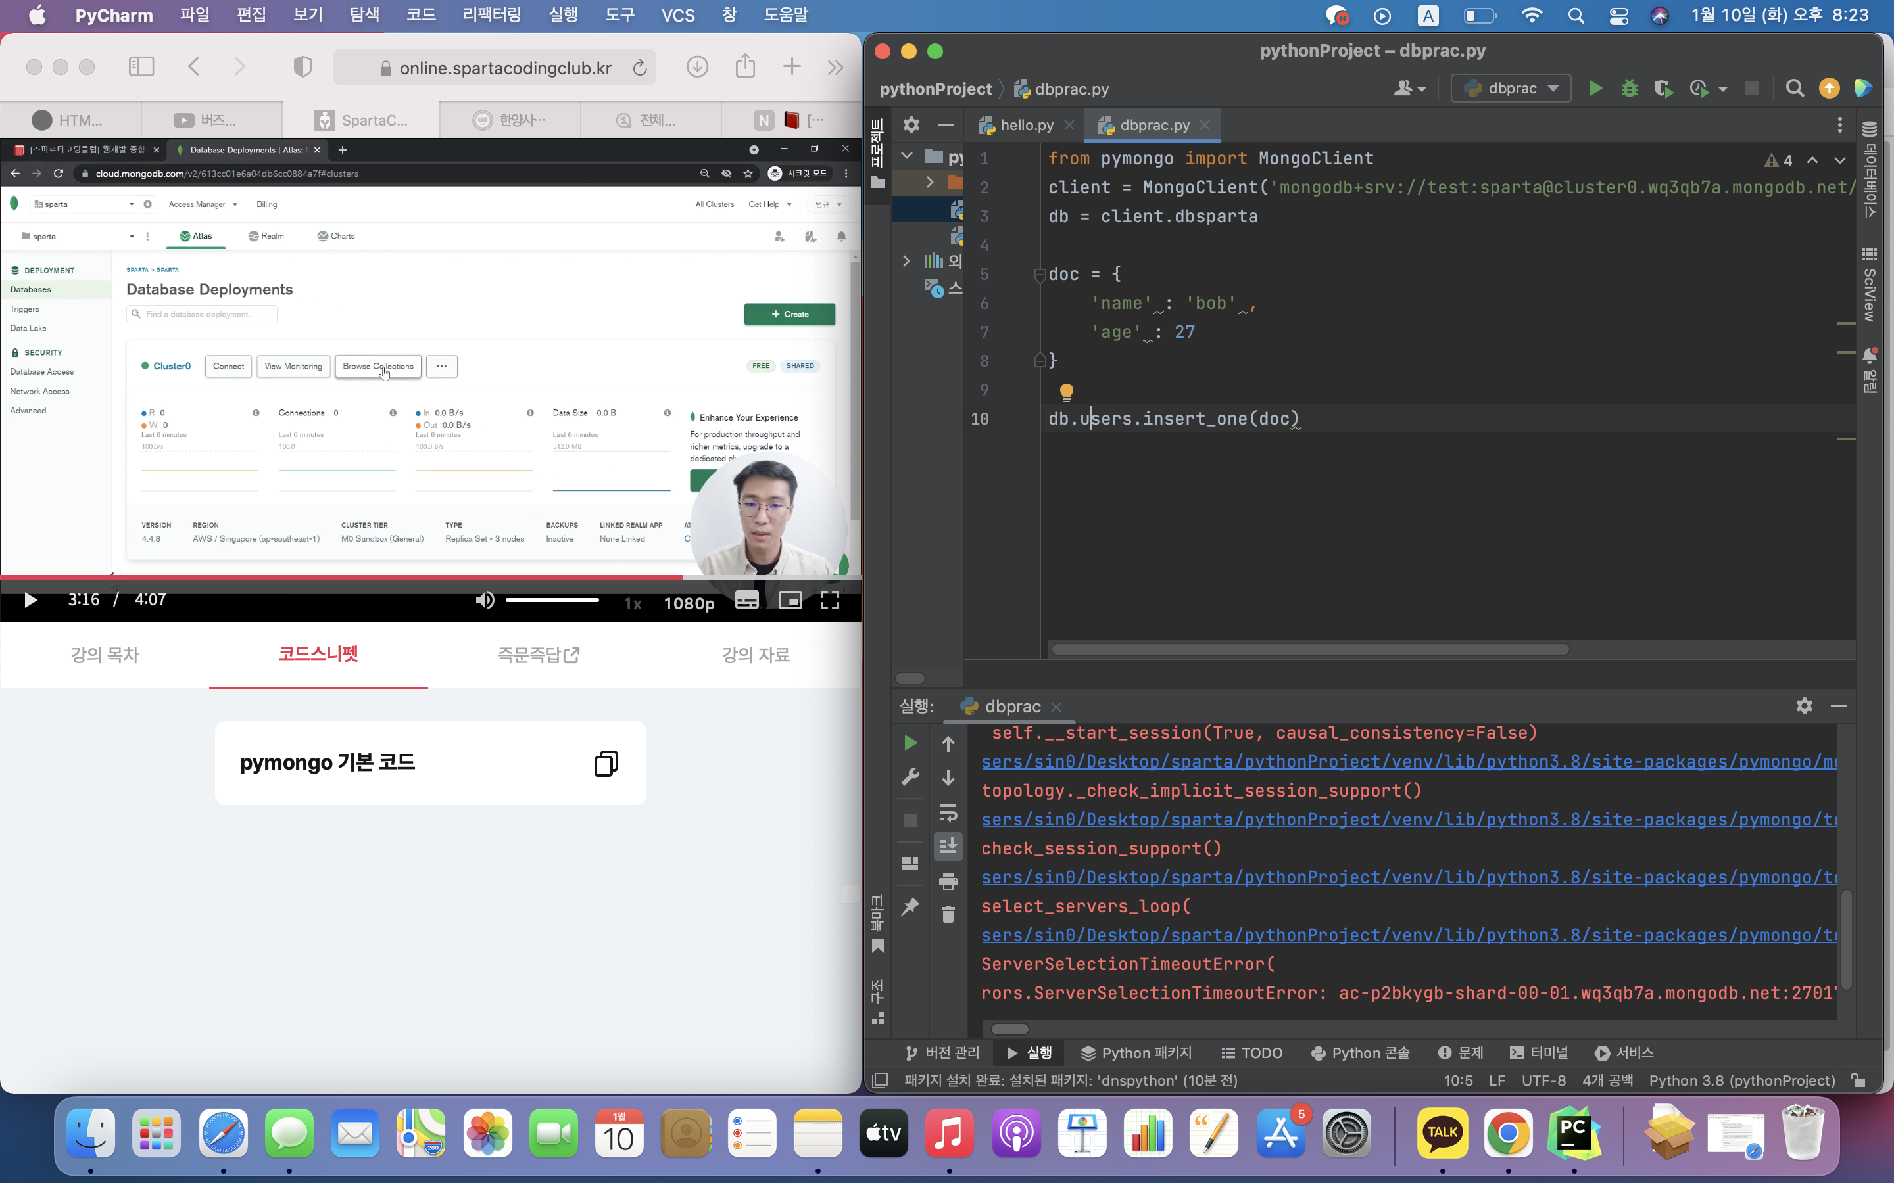Open editor tabs more options menu
This screenshot has width=1894, height=1183.
click(x=1839, y=125)
